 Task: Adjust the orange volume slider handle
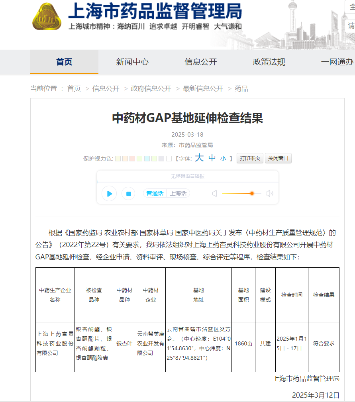(252, 193)
